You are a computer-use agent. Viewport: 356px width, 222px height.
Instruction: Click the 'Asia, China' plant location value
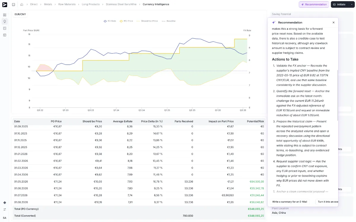[279, 213]
